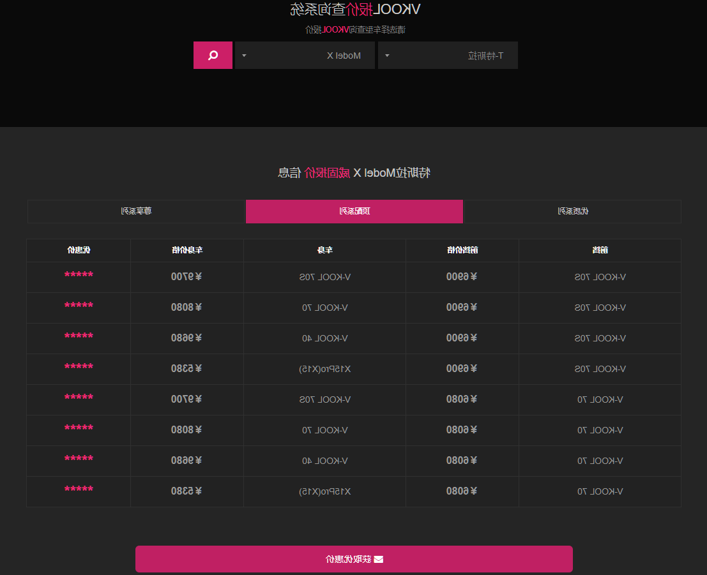This screenshot has width=707, height=575.
Task: Click body price ¥9700 in the 70S front row
Action: point(186,277)
